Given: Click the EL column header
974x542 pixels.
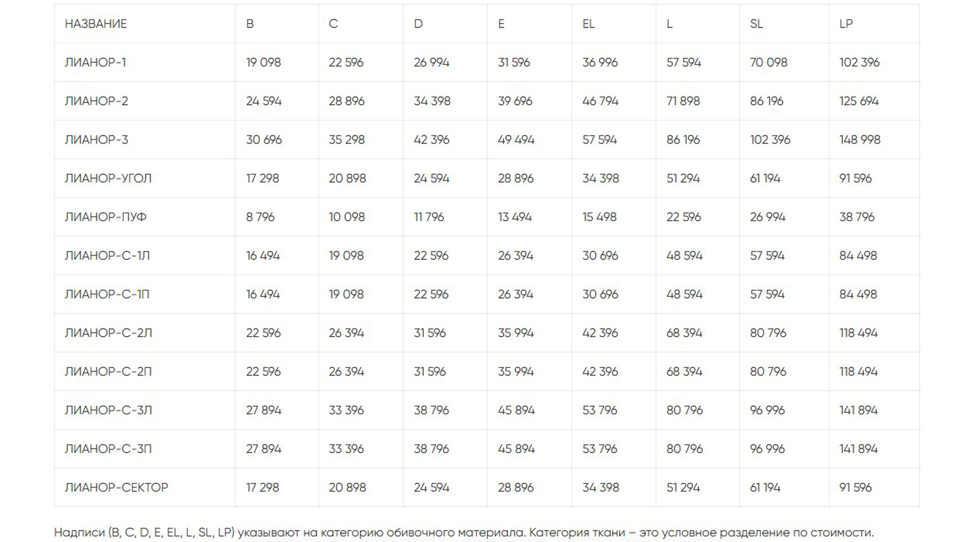Looking at the screenshot, I should click(589, 24).
